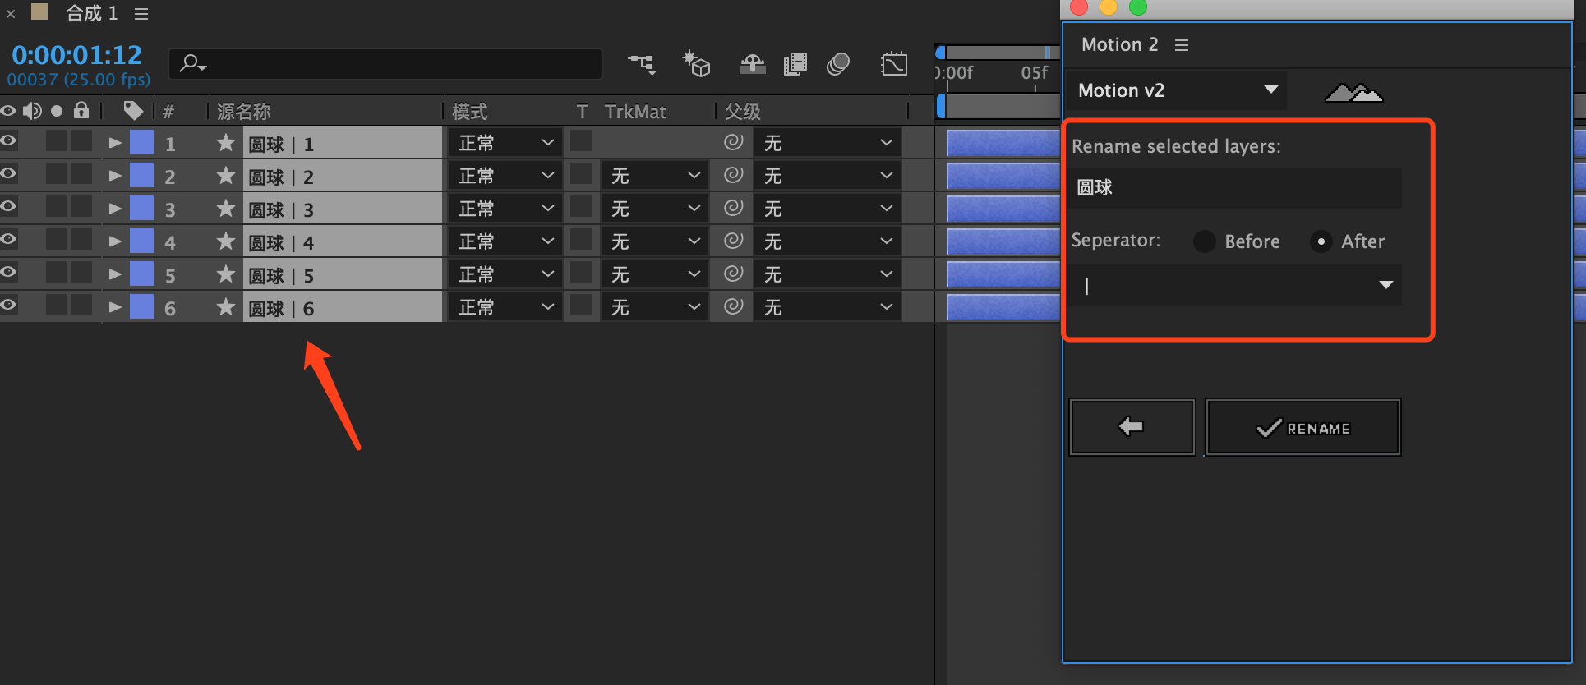Close the 合成 1 timeline tab
Image resolution: width=1586 pixels, height=685 pixels.
pos(11,14)
